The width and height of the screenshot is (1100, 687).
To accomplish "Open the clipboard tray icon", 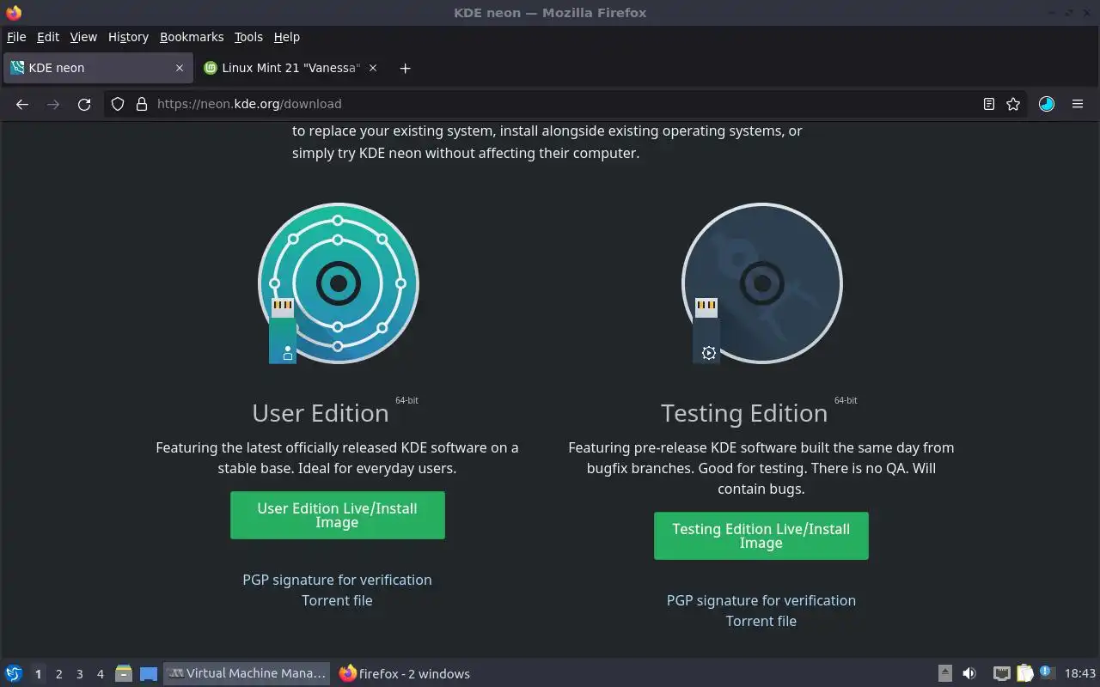I will click(1024, 673).
